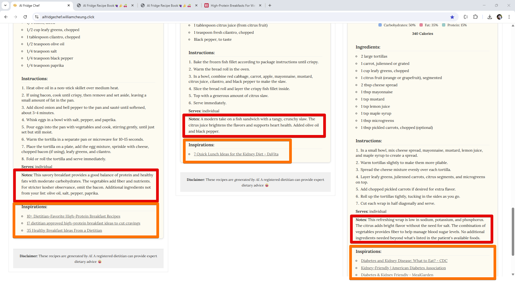View recent downloads via the download icon
The image size is (515, 281).
click(x=490, y=17)
